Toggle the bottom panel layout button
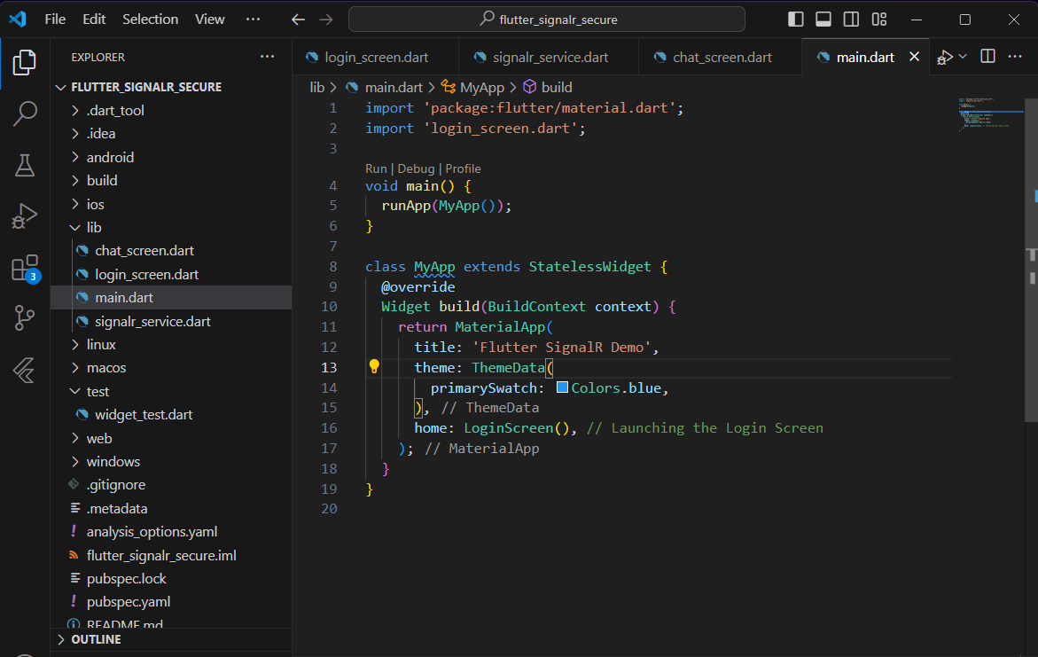The height and width of the screenshot is (657, 1038). tap(823, 20)
